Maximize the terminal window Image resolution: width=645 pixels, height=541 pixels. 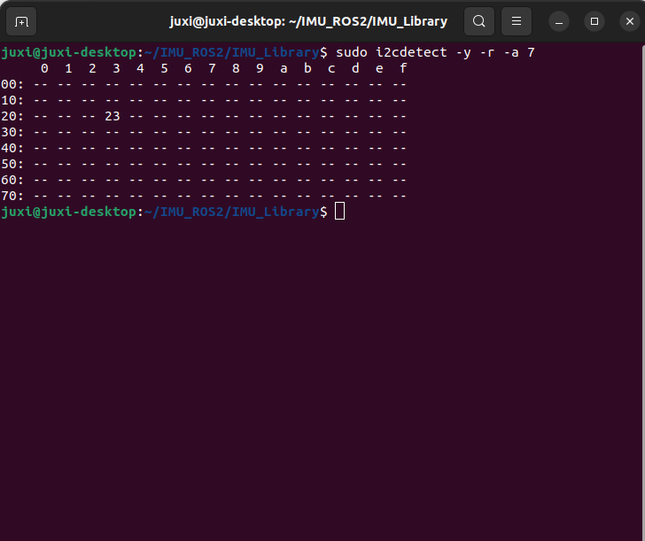pos(594,21)
